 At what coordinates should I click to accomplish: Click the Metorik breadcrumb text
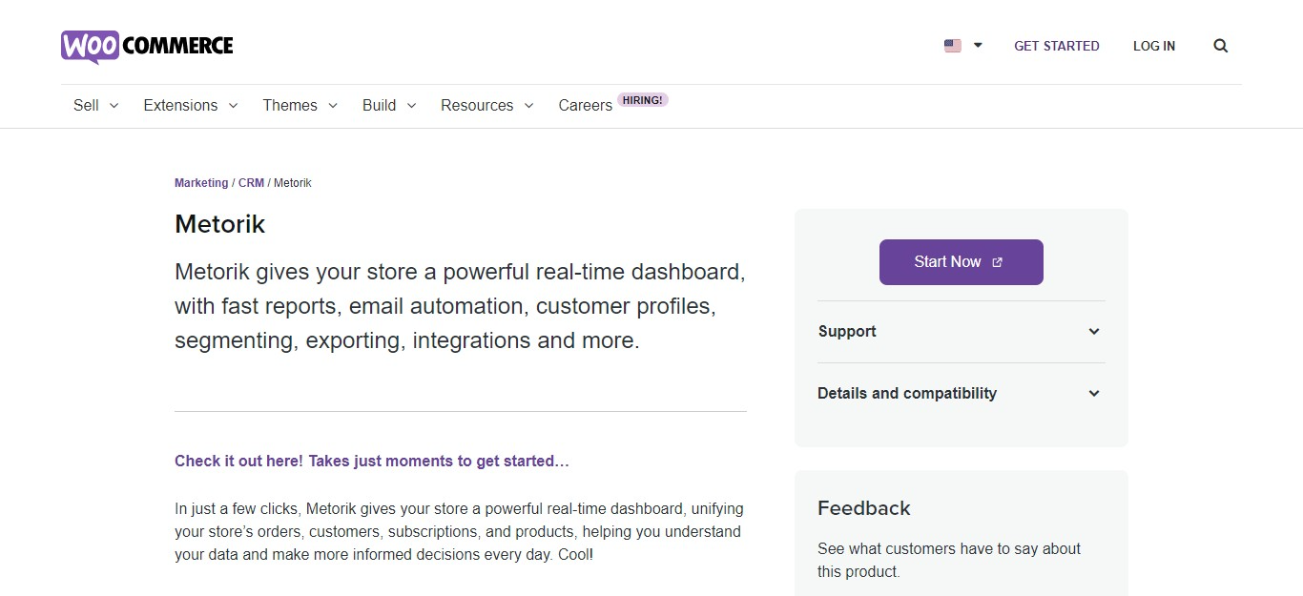(x=293, y=183)
